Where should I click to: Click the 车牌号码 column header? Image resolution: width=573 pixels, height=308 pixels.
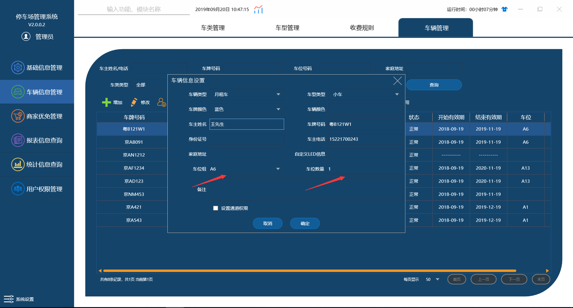[134, 117]
